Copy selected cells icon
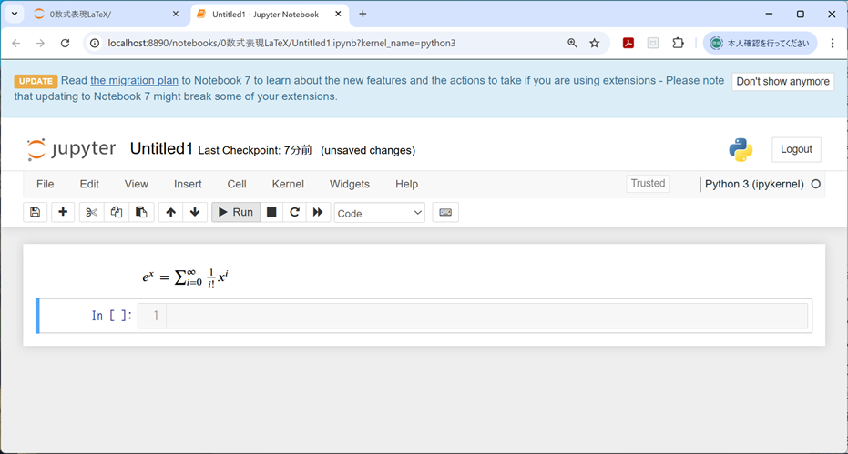The height and width of the screenshot is (454, 848). point(117,212)
